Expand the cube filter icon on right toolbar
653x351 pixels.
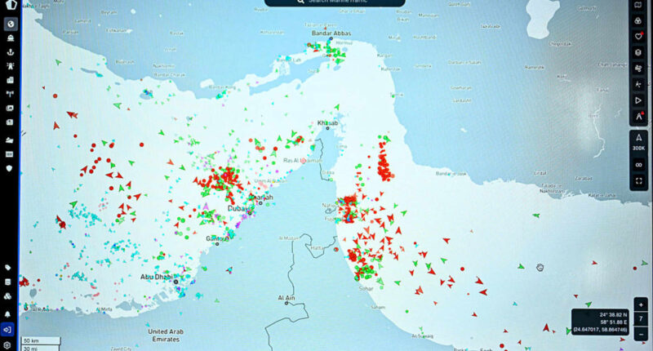pyautogui.click(x=639, y=52)
